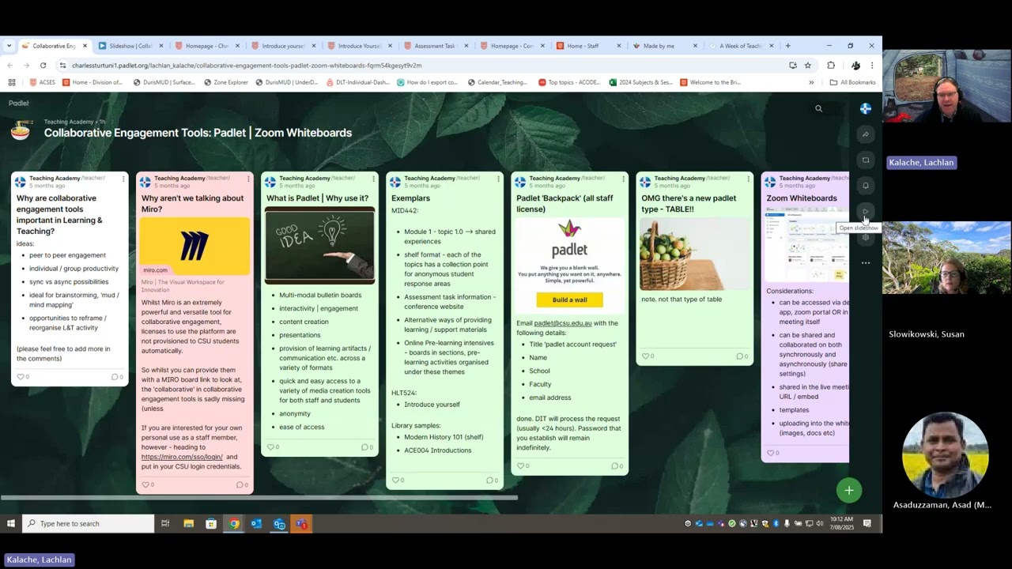Open the Chrome three-dot menu
Viewport: 1012px width, 569px height.
(x=872, y=66)
